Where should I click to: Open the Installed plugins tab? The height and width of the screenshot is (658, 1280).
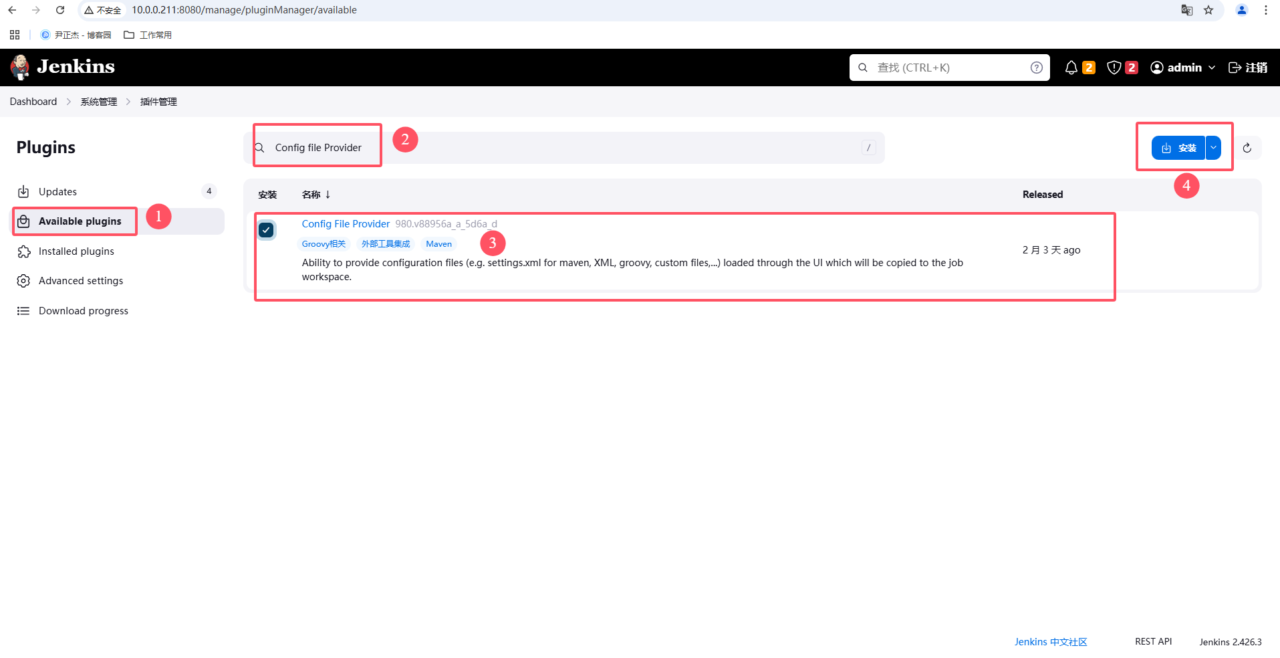pyautogui.click(x=117, y=251)
